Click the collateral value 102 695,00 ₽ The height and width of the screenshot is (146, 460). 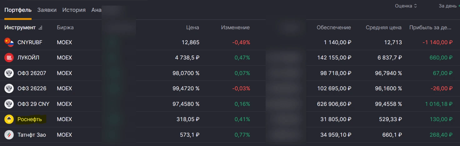point(334,88)
